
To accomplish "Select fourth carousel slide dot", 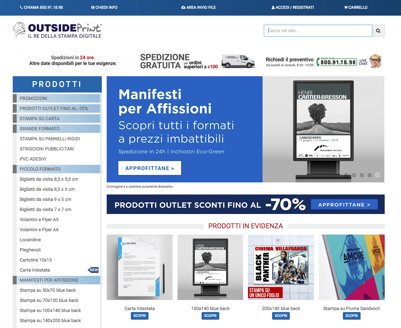I will [370, 175].
